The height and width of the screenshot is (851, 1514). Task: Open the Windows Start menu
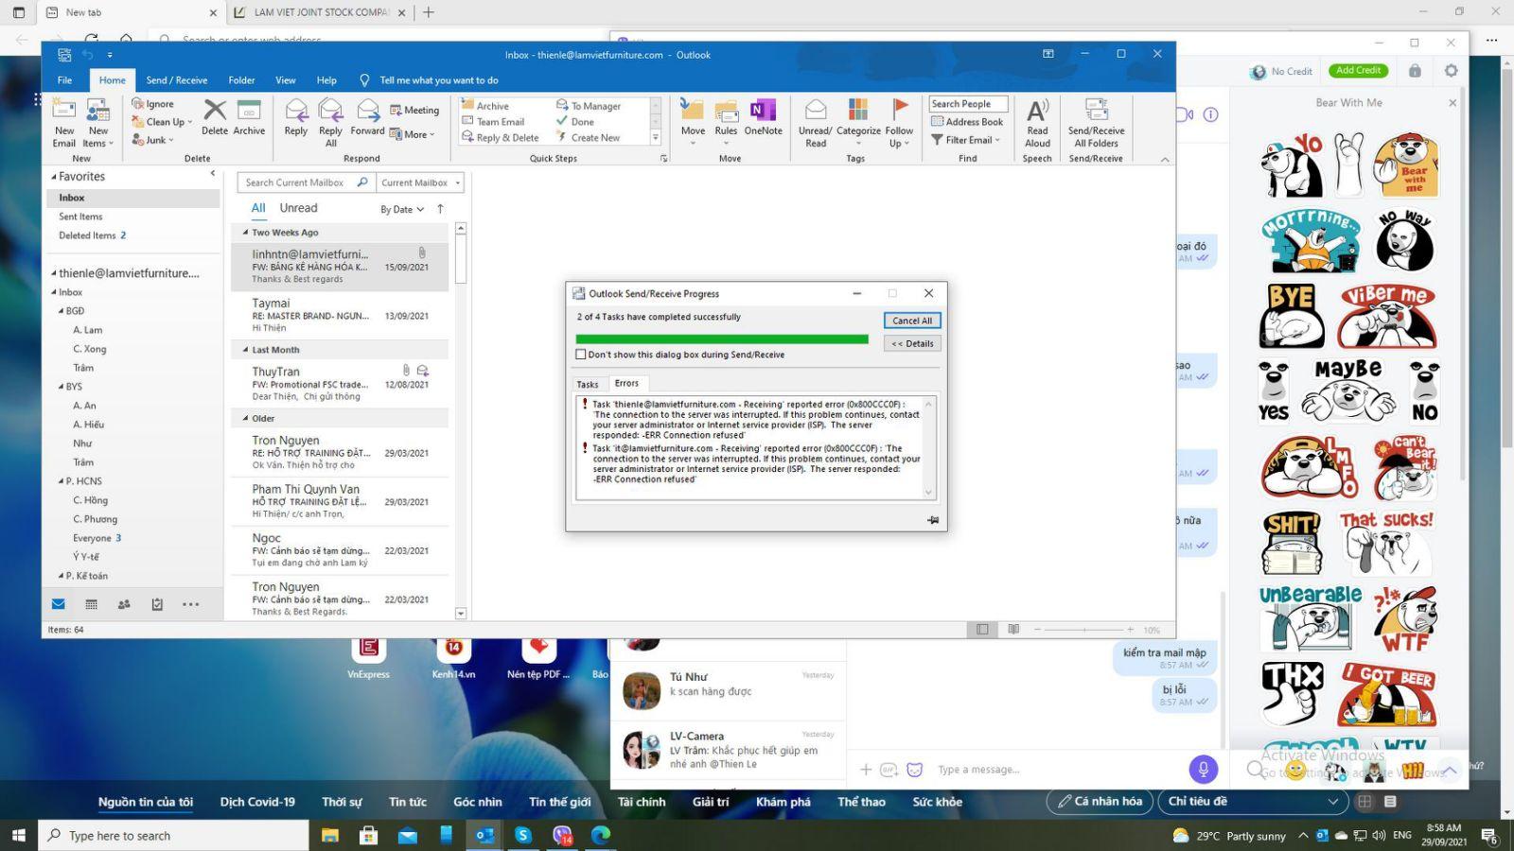pyautogui.click(x=19, y=835)
